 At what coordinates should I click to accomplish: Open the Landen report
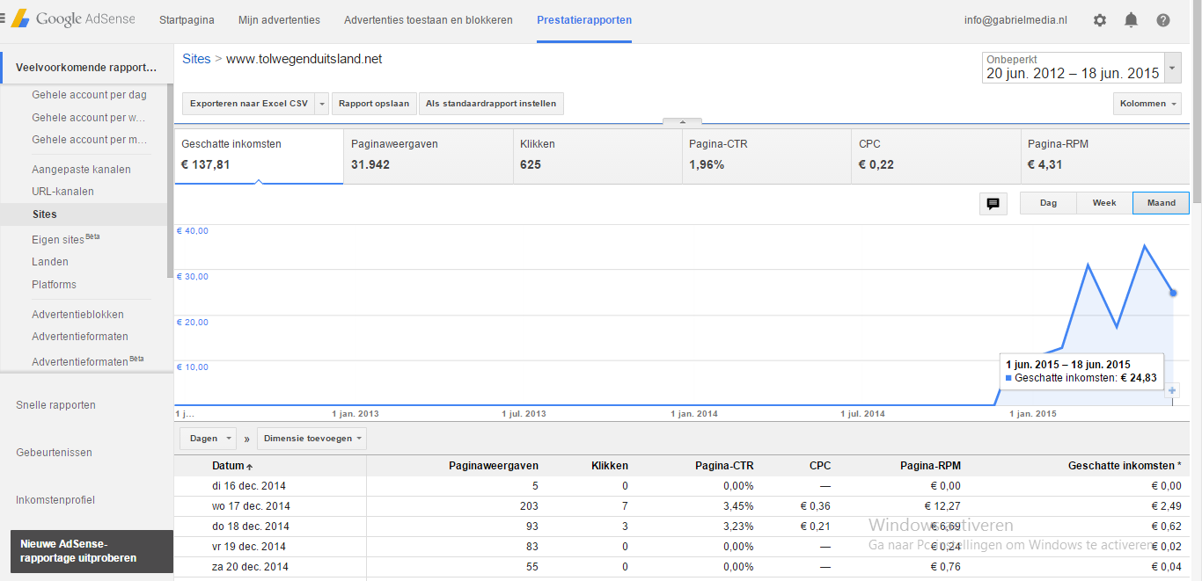tap(50, 262)
